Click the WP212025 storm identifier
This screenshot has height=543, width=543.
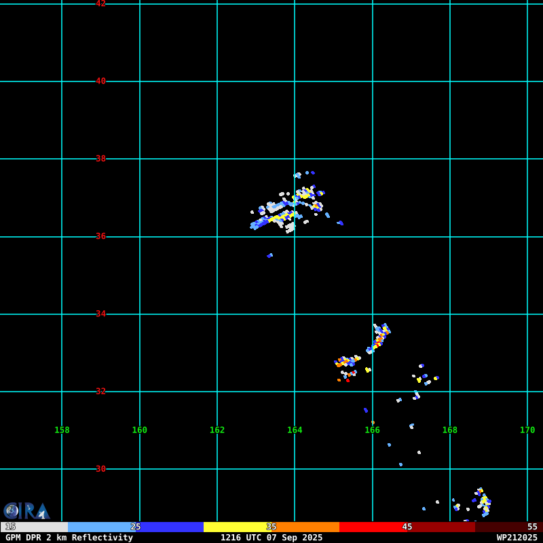click(x=517, y=538)
